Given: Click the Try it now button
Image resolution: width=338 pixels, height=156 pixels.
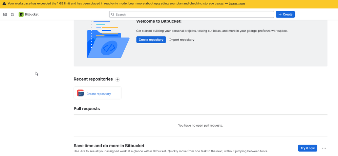Looking at the screenshot, I should tap(308, 148).
